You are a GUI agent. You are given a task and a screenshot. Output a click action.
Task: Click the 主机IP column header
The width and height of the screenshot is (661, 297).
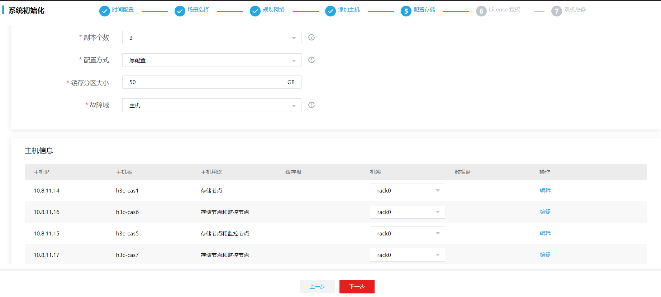coord(41,172)
